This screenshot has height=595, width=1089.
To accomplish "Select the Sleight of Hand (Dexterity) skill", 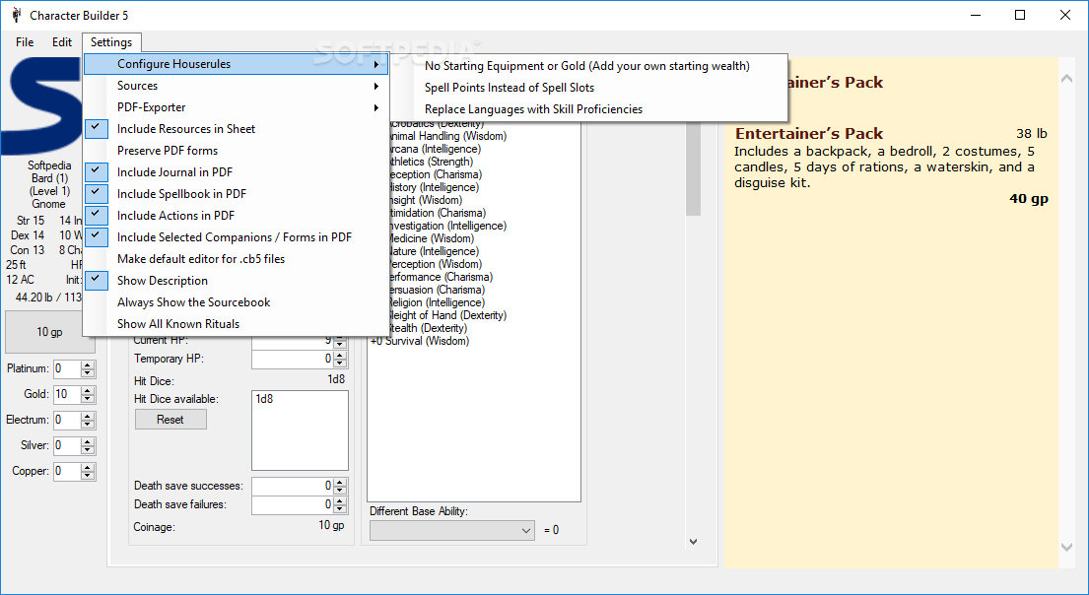I will click(x=448, y=315).
